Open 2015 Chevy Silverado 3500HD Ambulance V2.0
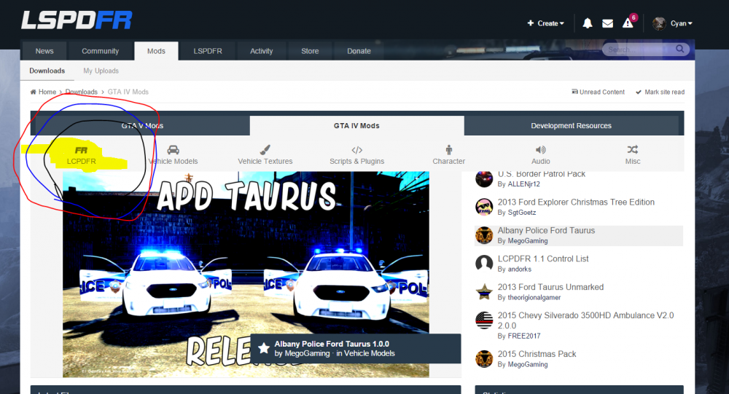The height and width of the screenshot is (394, 729). [586, 320]
